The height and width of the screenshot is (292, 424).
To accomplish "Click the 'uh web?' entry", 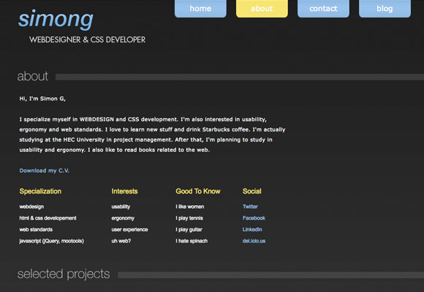I will [121, 241].
